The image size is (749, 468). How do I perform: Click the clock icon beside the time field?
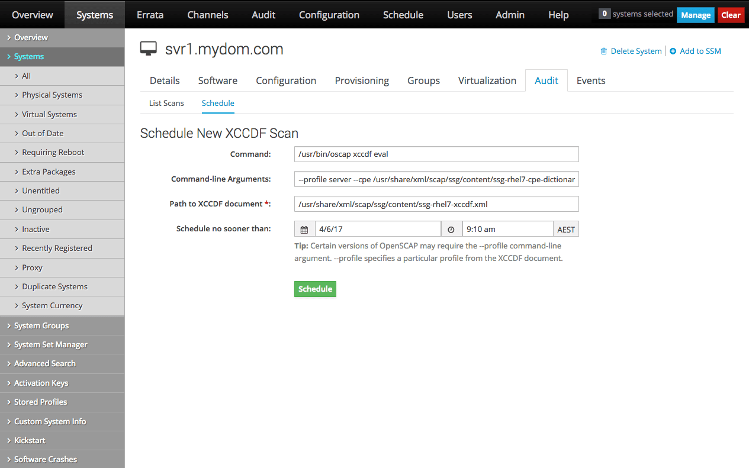(x=451, y=230)
